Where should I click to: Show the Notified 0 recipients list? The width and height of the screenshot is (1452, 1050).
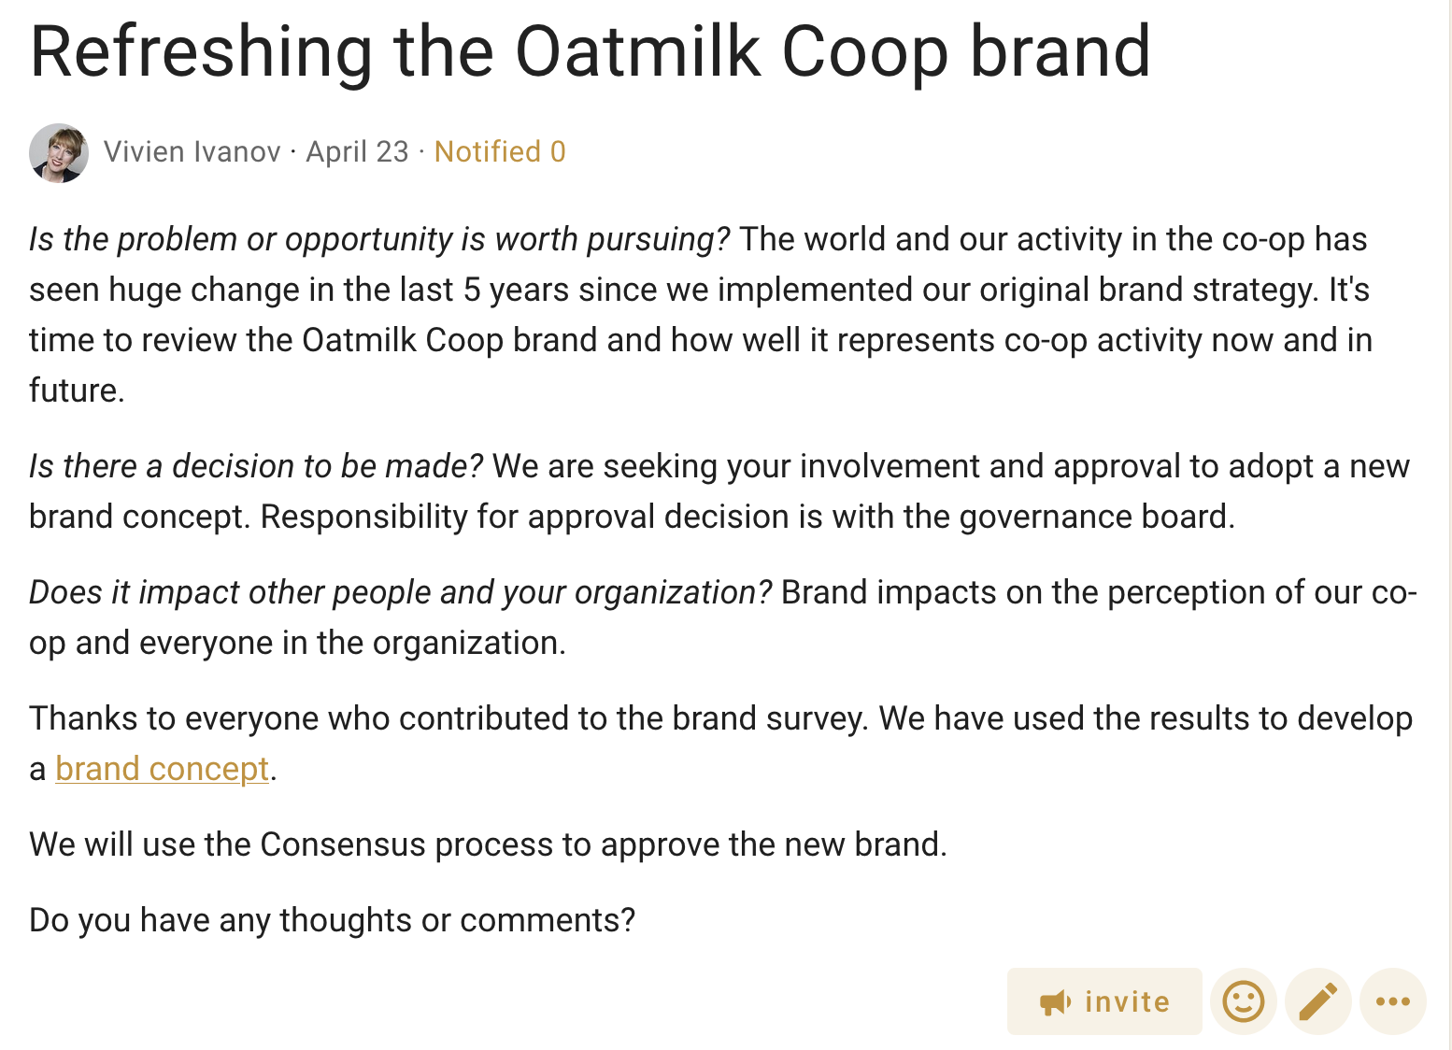click(500, 151)
